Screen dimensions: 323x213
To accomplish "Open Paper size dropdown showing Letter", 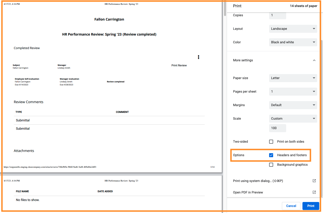I will pyautogui.click(x=293, y=78).
